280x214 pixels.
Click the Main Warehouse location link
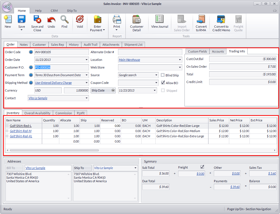[x=129, y=60]
